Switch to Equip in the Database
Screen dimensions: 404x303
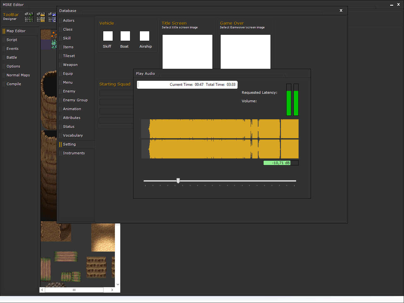click(x=76, y=74)
